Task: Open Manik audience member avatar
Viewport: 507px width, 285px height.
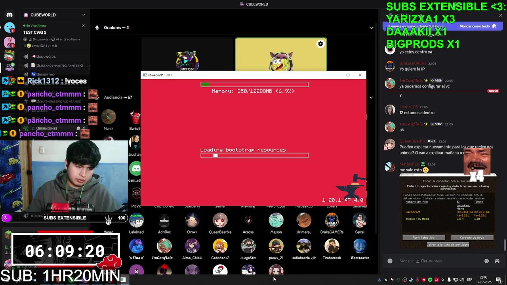Action: pyautogui.click(x=109, y=117)
